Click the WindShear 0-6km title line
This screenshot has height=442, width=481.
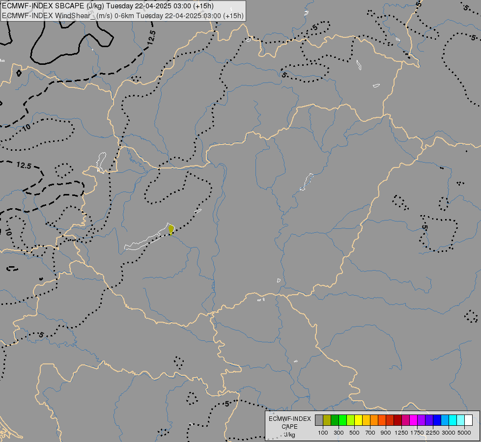pyautogui.click(x=123, y=16)
